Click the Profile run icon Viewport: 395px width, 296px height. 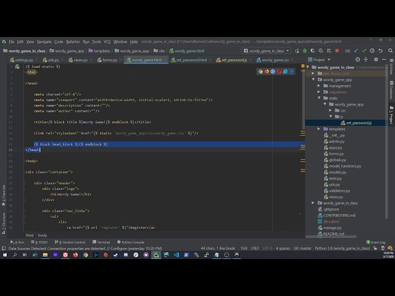point(321,51)
